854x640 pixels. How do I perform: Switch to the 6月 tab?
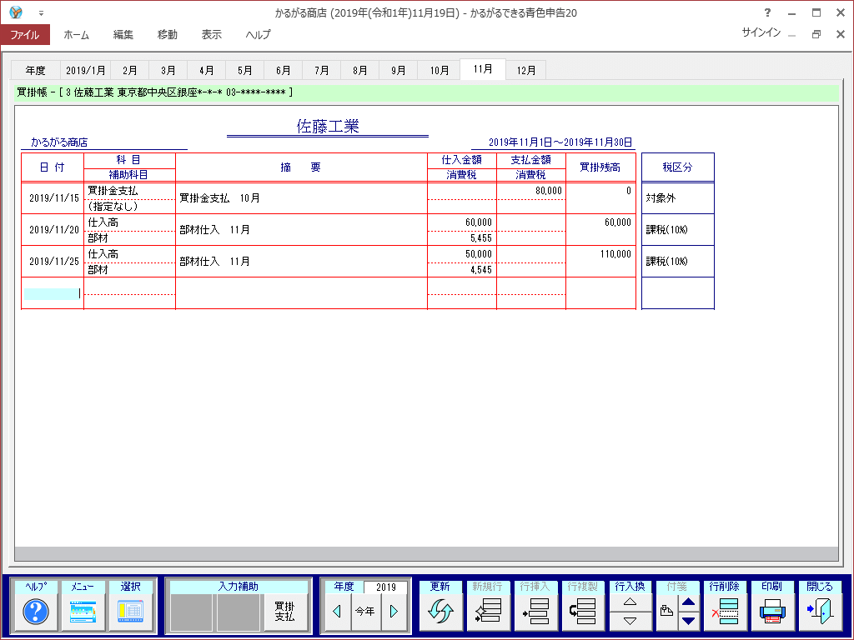pos(284,70)
